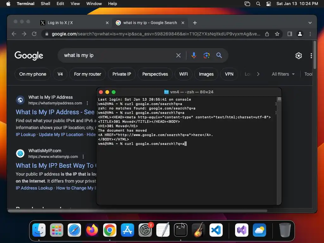Open Update My IP Location link

[61, 134]
